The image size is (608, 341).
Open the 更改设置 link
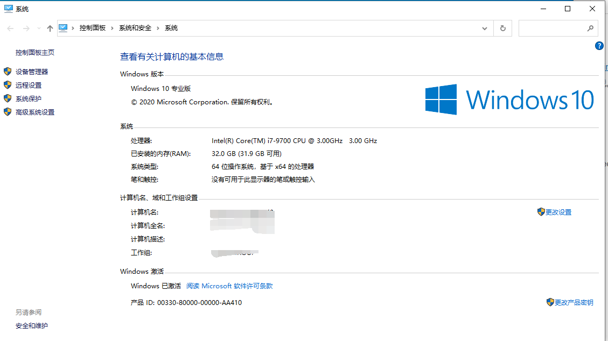(x=558, y=211)
